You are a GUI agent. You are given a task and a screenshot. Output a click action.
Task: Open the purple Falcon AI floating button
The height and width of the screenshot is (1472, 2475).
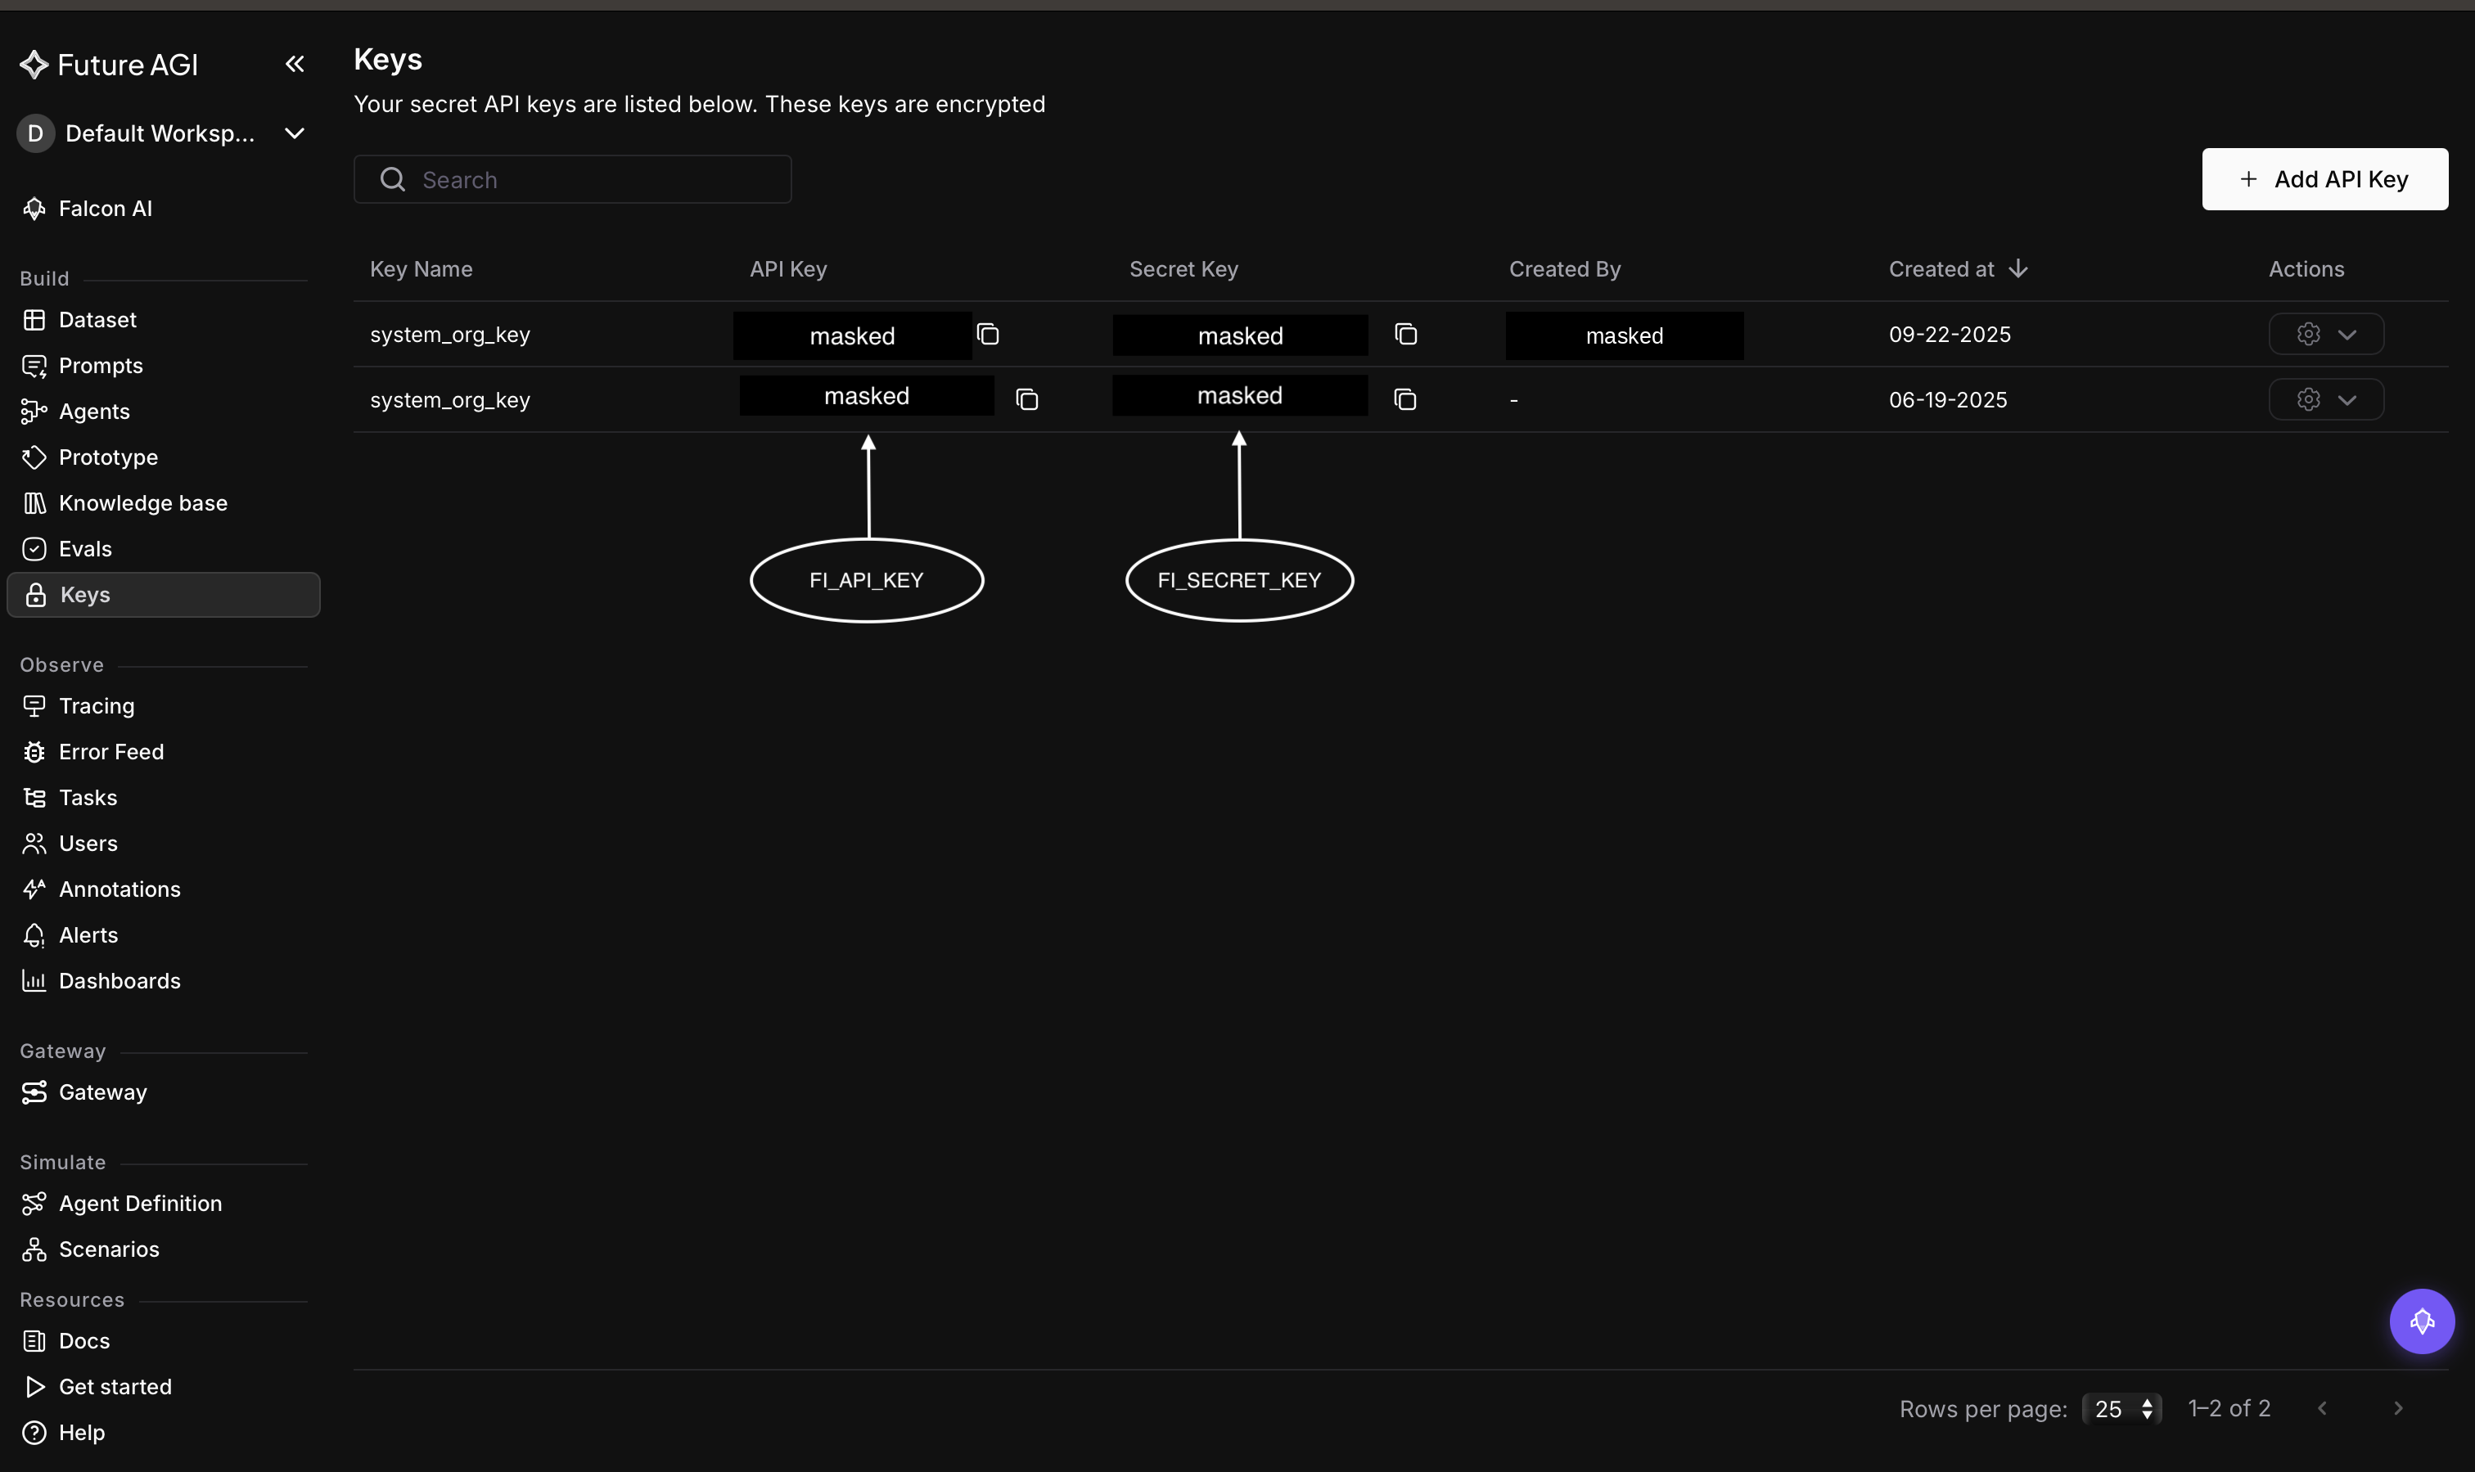[2422, 1321]
